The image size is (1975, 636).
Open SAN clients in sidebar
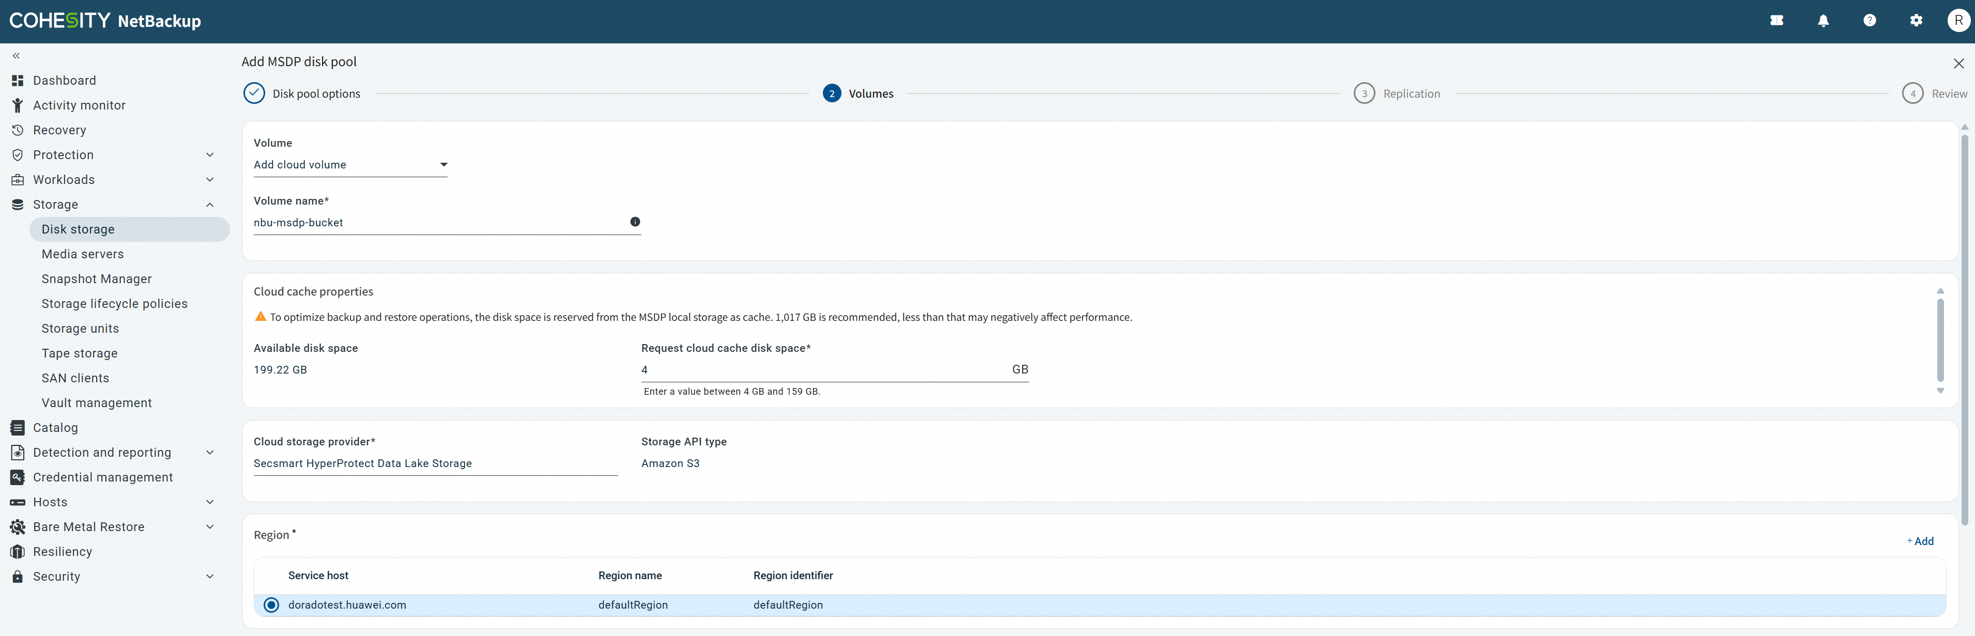point(75,378)
